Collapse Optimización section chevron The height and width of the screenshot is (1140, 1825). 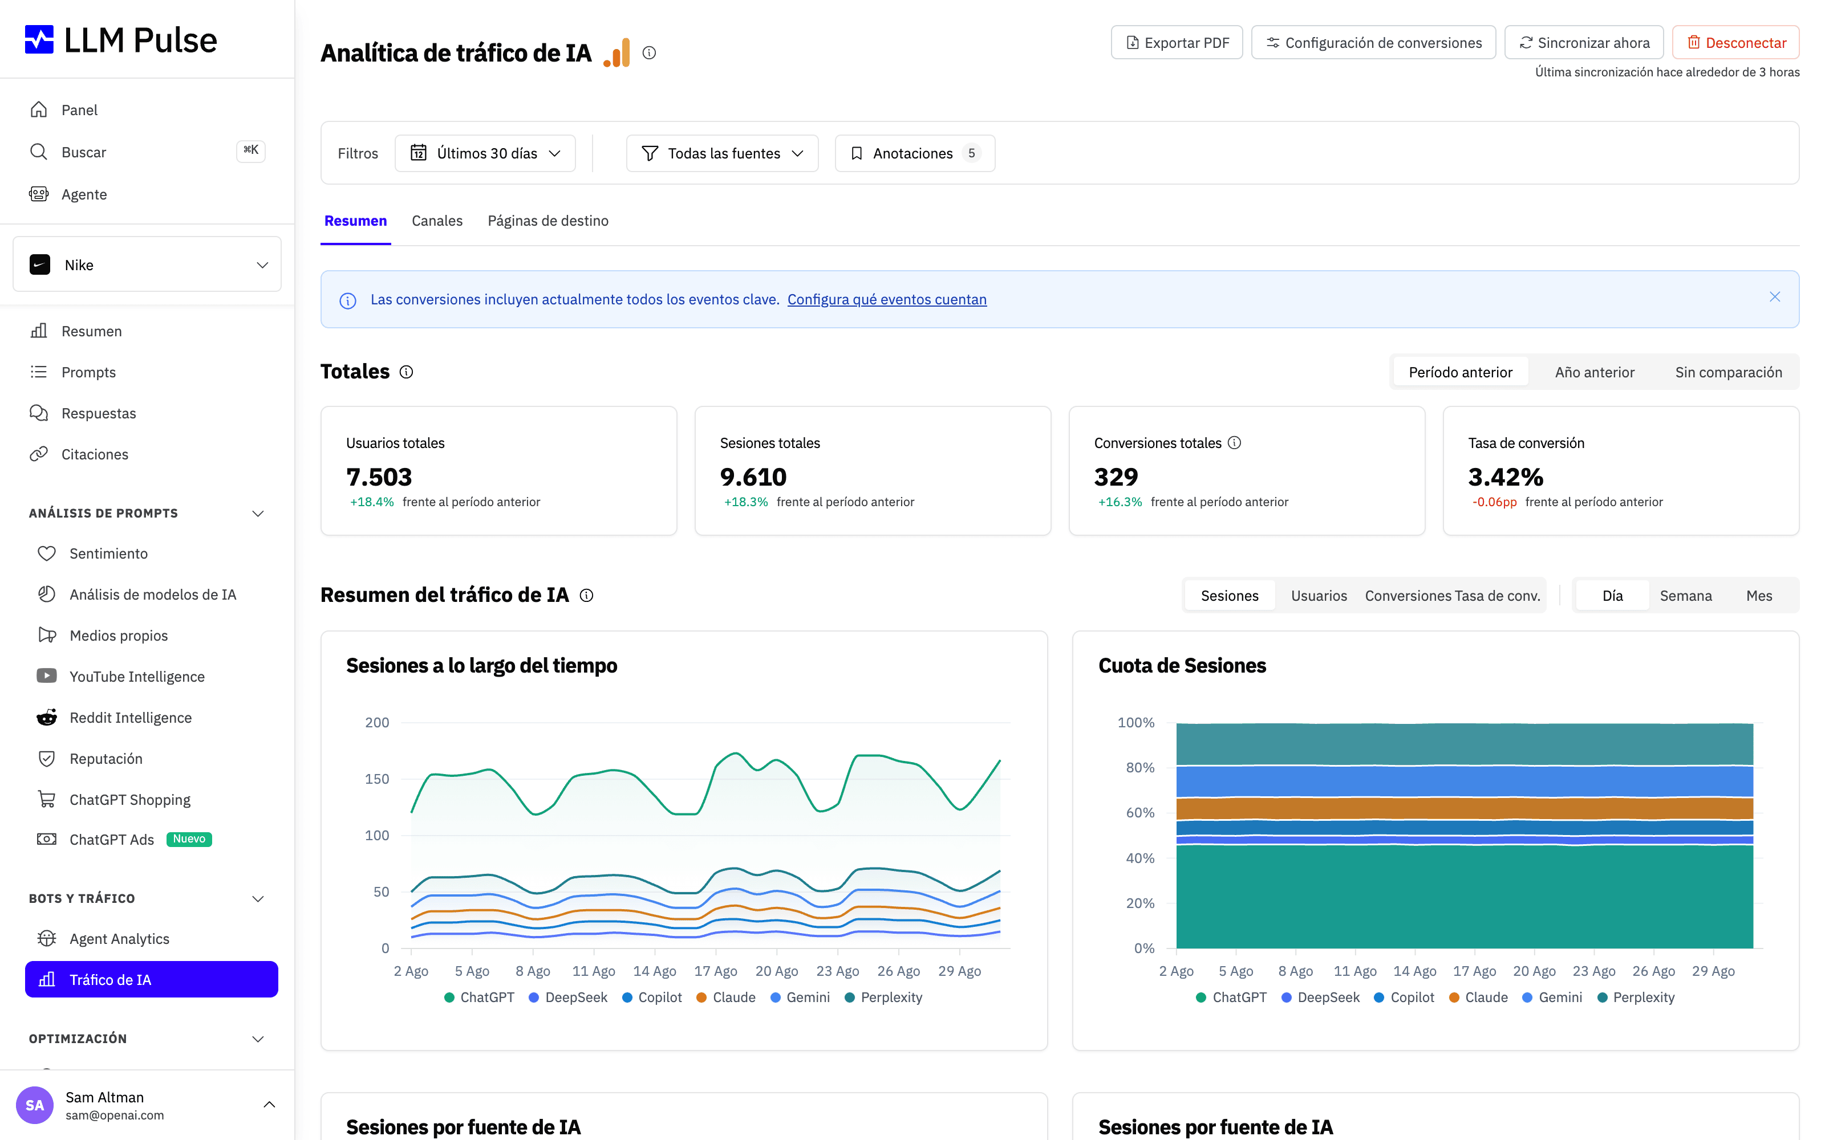(x=258, y=1039)
